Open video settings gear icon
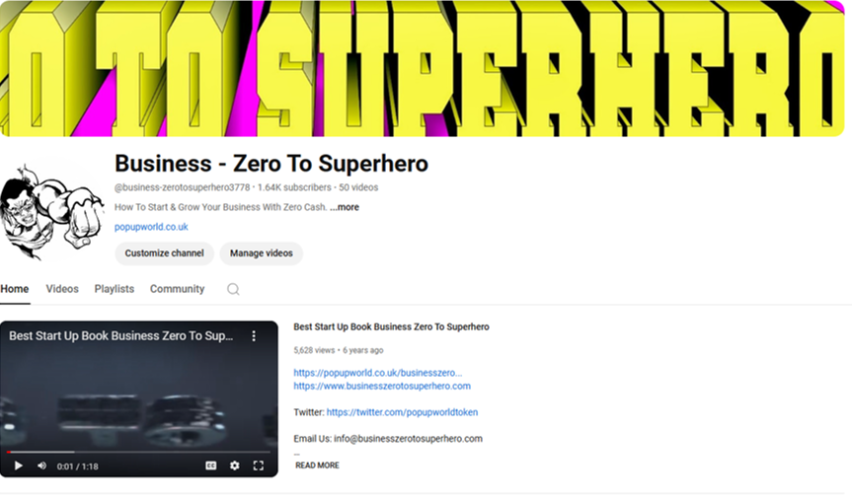 point(235,465)
